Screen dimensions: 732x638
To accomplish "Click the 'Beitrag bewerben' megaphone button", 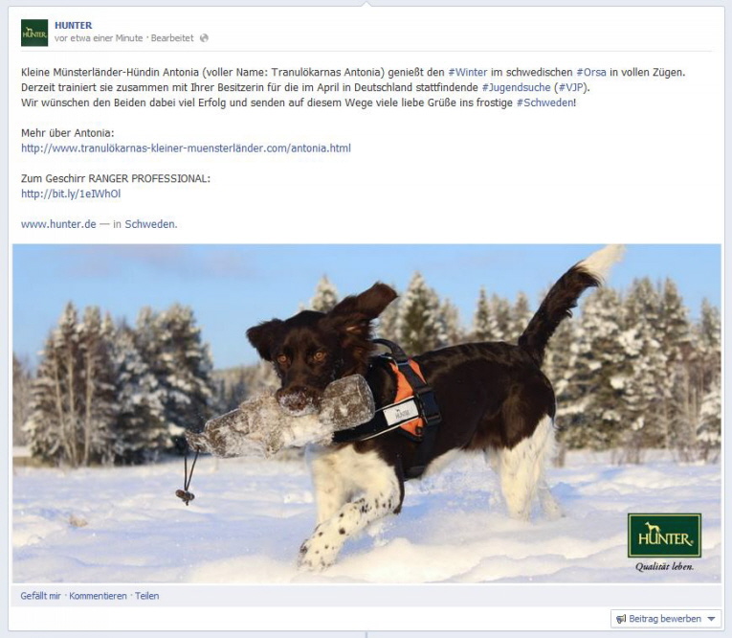I will click(658, 619).
